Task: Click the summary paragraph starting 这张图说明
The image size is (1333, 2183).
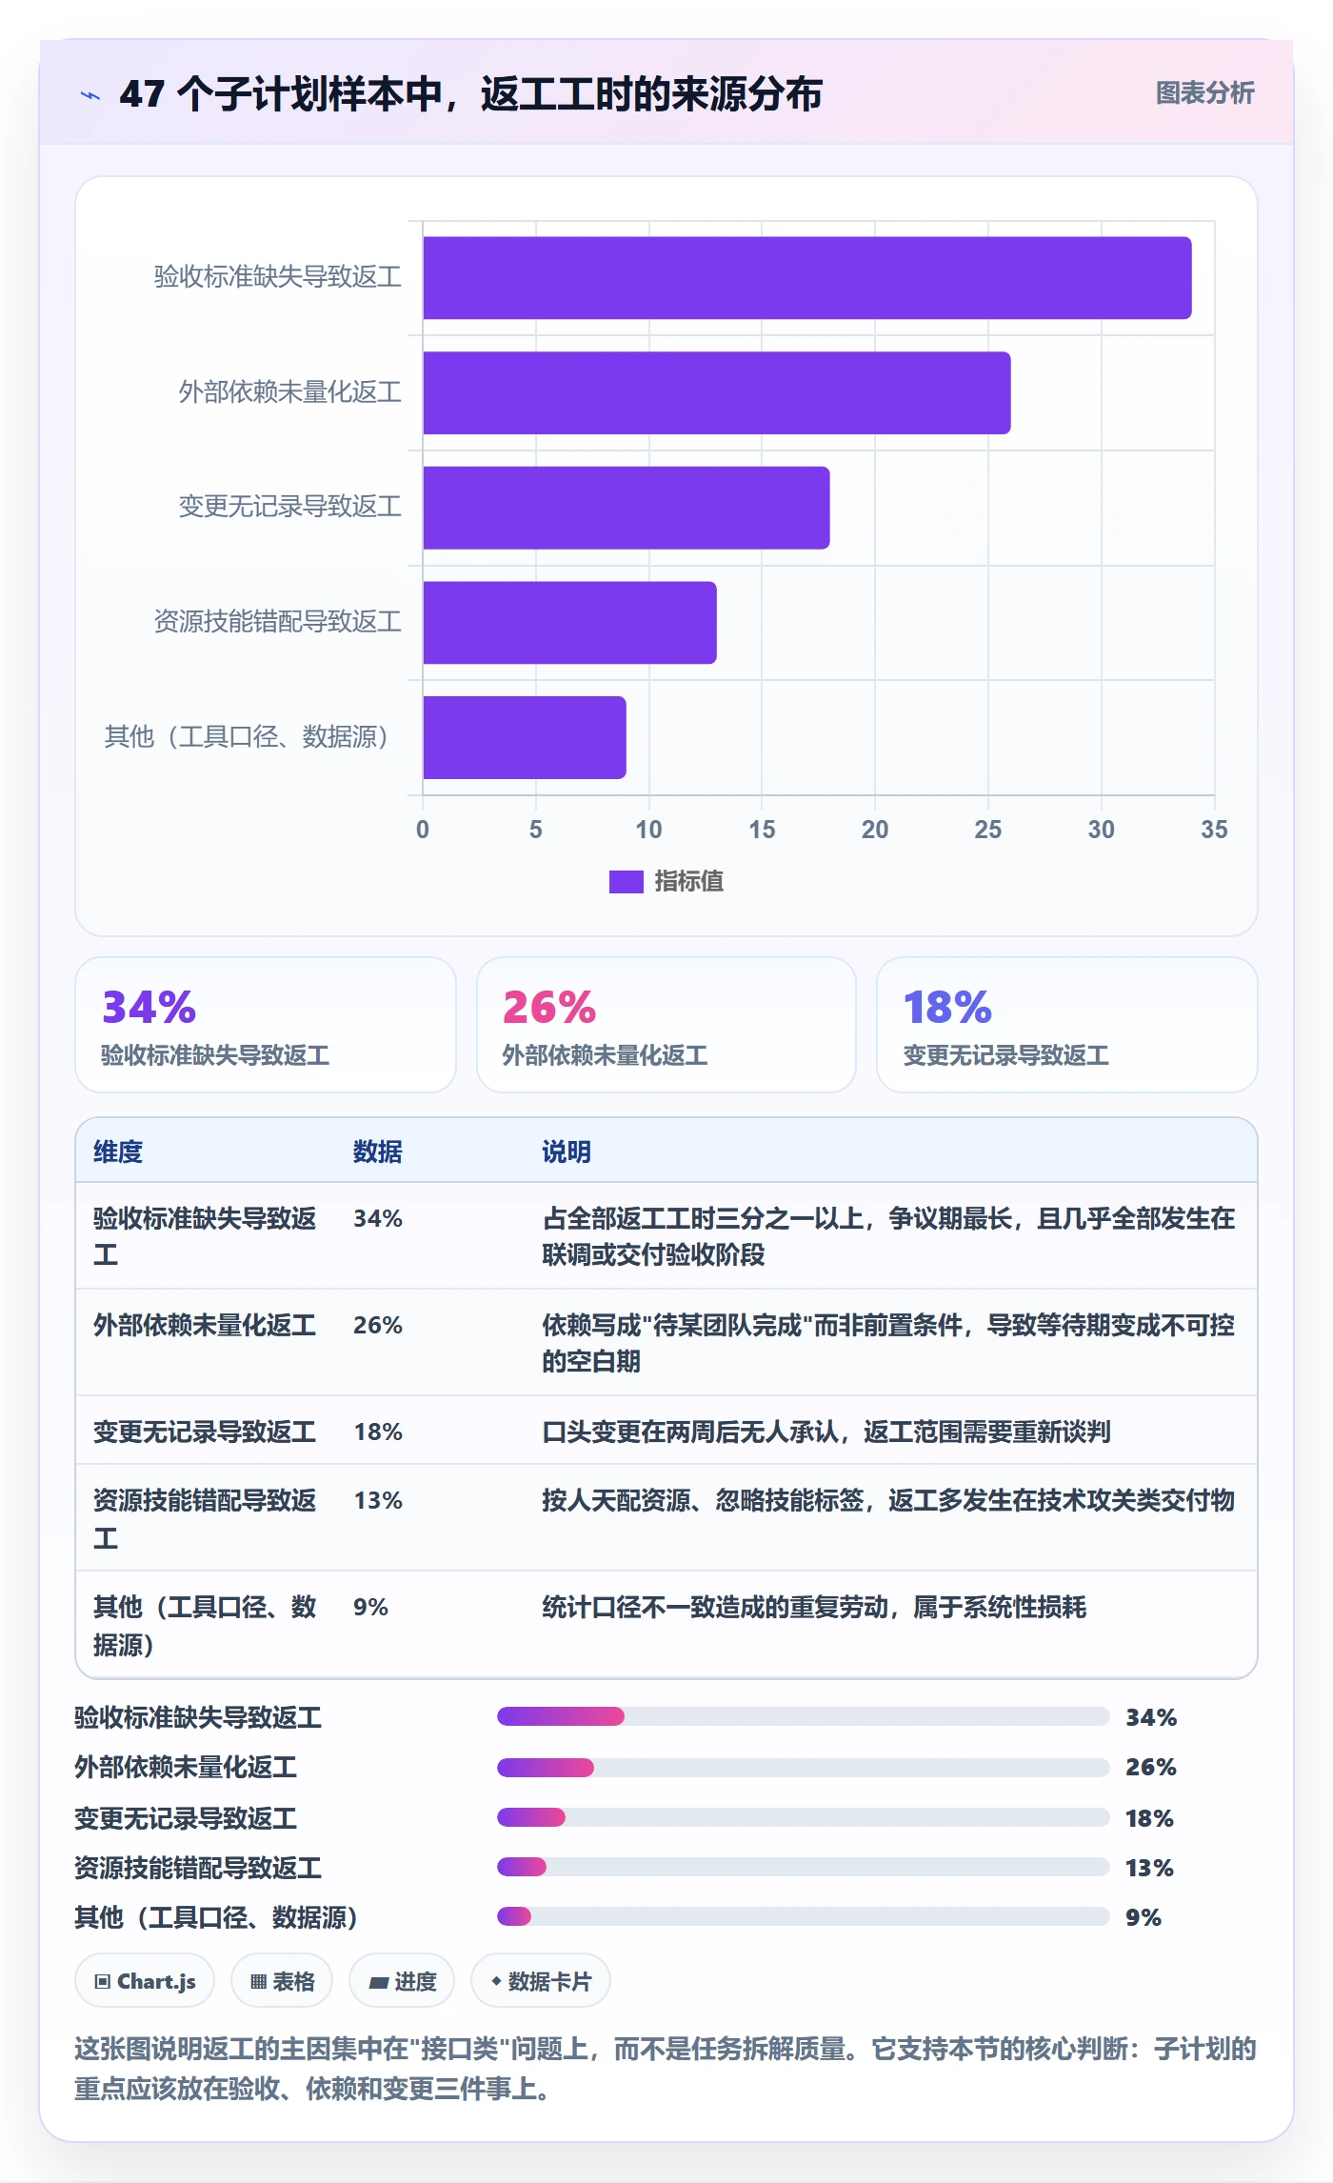Action: (x=666, y=2069)
